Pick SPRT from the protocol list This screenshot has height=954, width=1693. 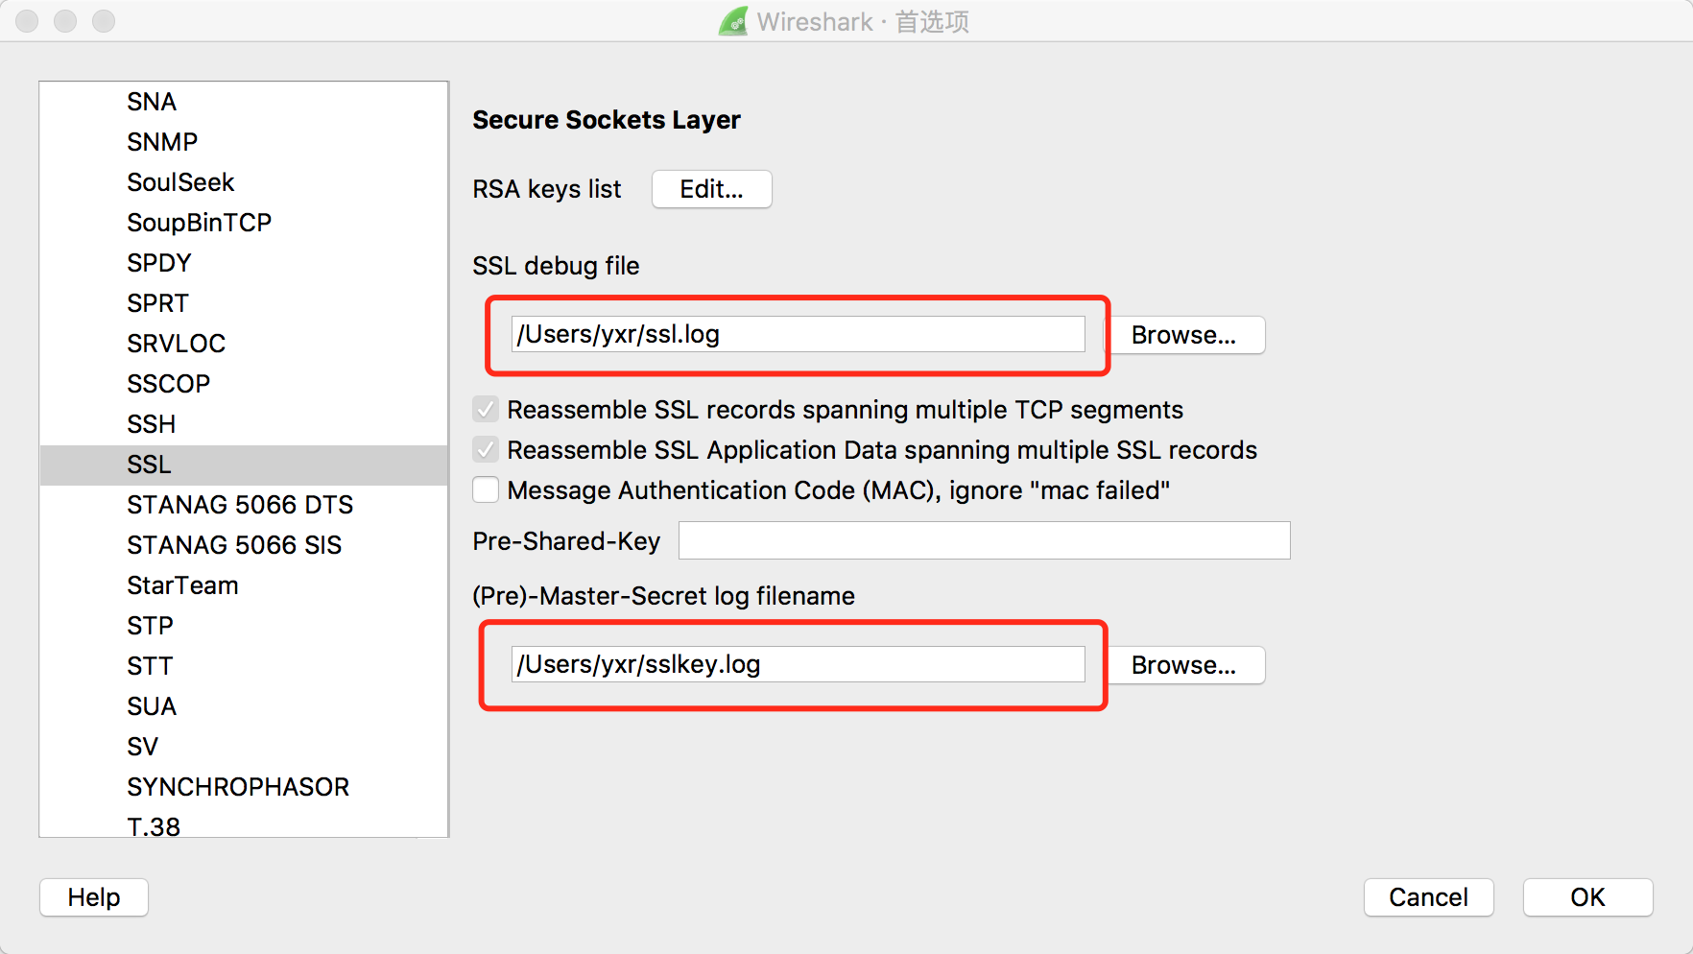coord(244,303)
